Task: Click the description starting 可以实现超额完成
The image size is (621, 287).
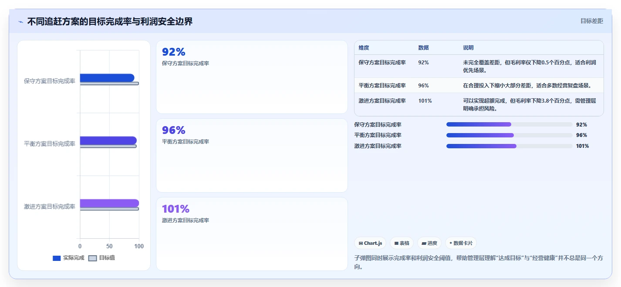Action: (530, 105)
